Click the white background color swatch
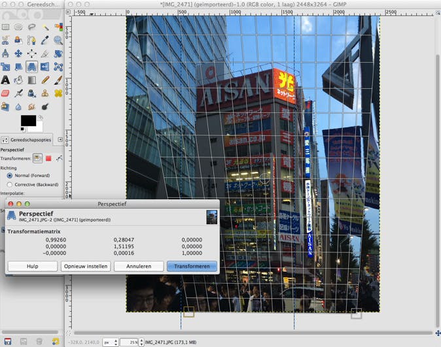The width and height of the screenshot is (441, 347). coord(38,127)
